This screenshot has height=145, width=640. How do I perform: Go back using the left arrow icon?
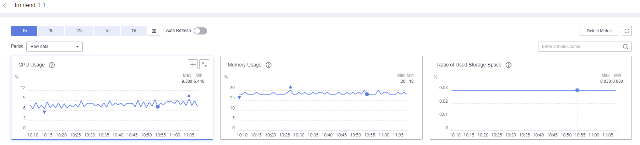[4, 5]
